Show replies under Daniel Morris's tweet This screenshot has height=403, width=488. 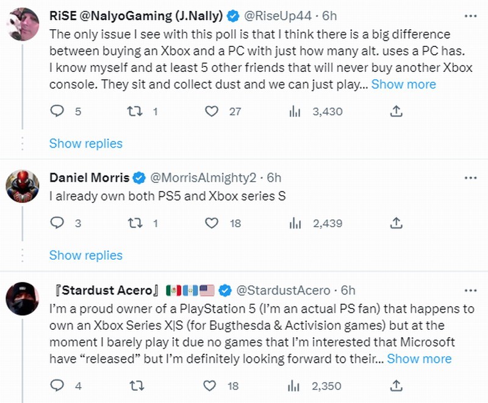[x=85, y=255]
